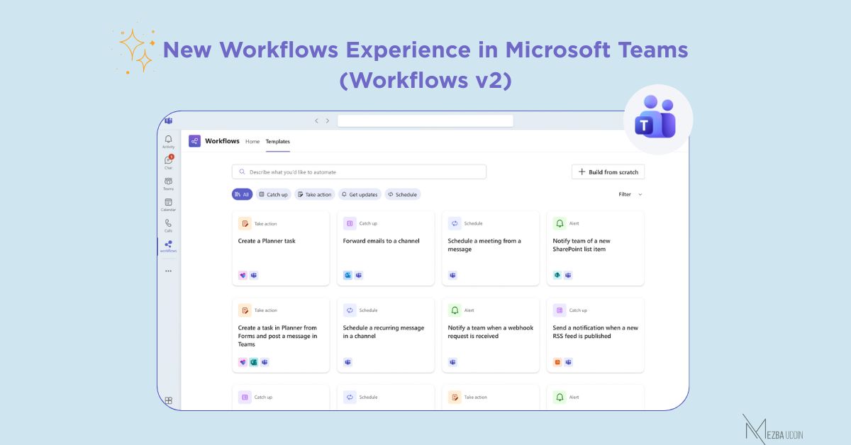This screenshot has height=445, width=851.
Task: Open Create a Planner task template
Action: point(281,248)
